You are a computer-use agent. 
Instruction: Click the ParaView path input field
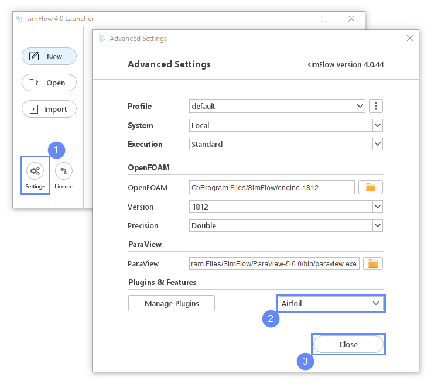274,263
